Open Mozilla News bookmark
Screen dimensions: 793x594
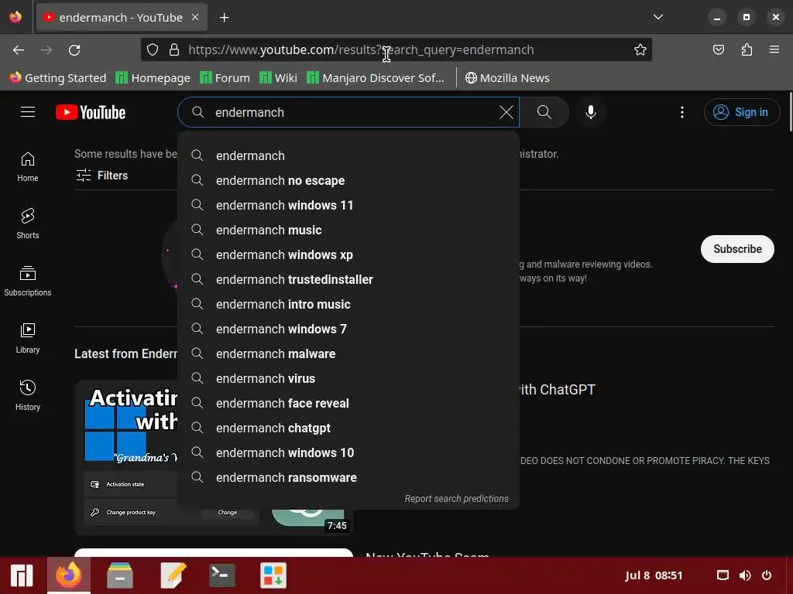(x=507, y=78)
